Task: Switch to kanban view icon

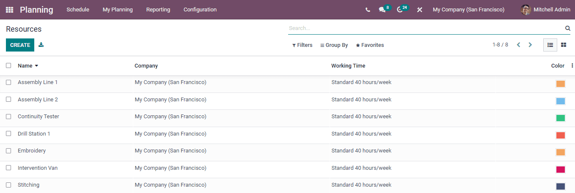Action: click(564, 45)
